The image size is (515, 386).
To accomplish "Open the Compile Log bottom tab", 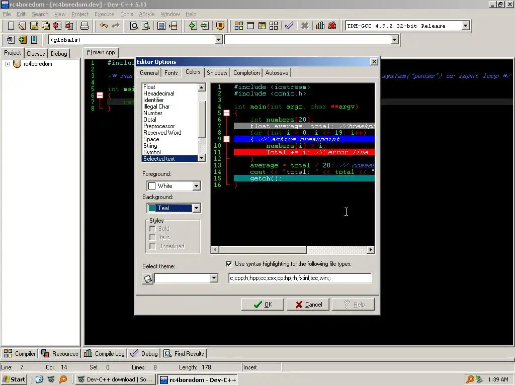I will click(x=105, y=353).
